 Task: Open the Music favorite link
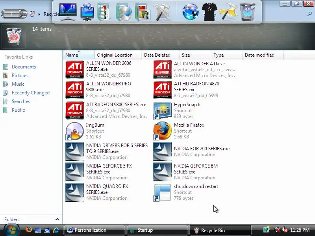pos(18,84)
